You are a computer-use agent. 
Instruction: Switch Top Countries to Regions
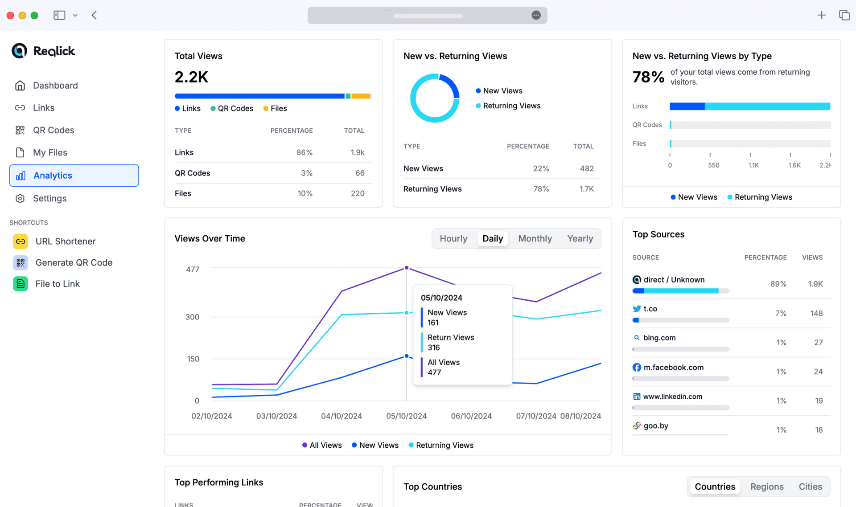point(767,487)
